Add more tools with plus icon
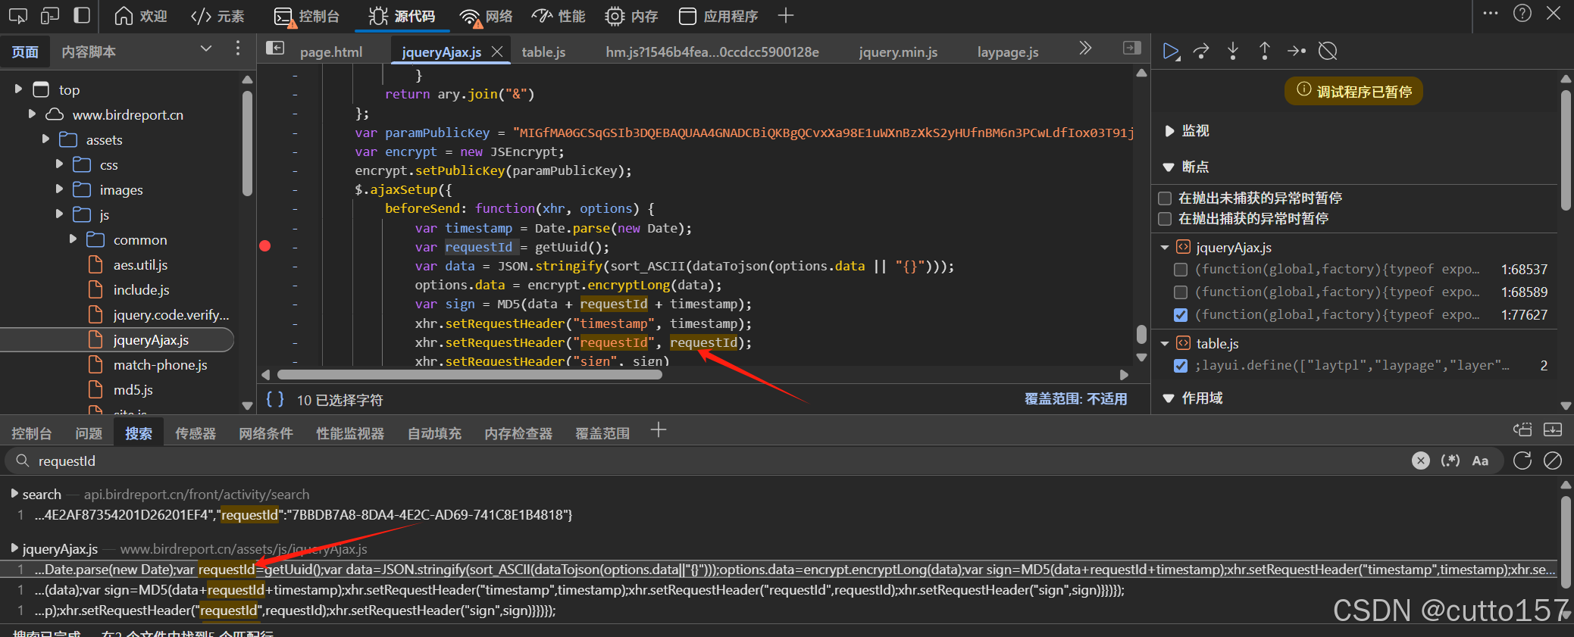The height and width of the screenshot is (637, 1574). tap(786, 16)
